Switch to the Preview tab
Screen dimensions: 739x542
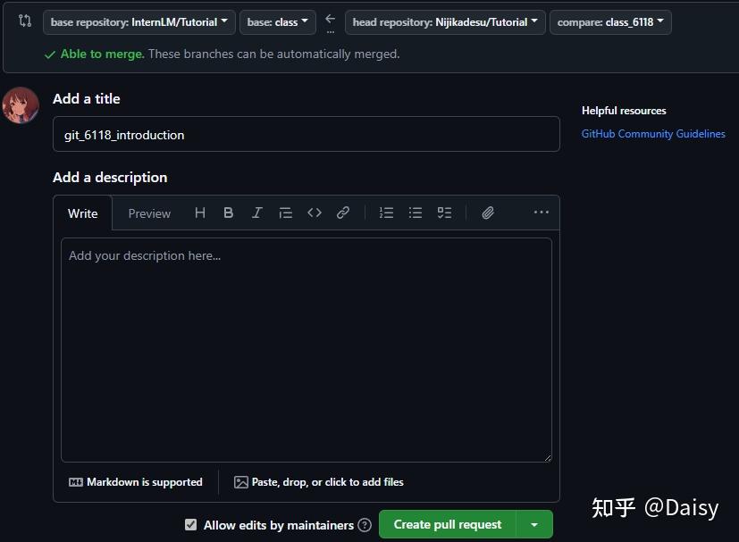click(x=148, y=213)
